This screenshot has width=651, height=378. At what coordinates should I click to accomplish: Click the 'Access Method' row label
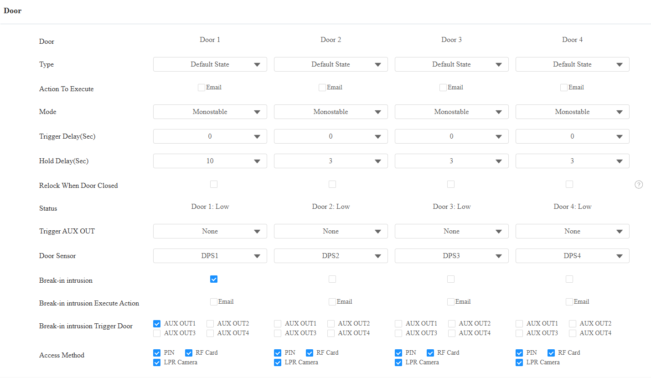coord(62,355)
